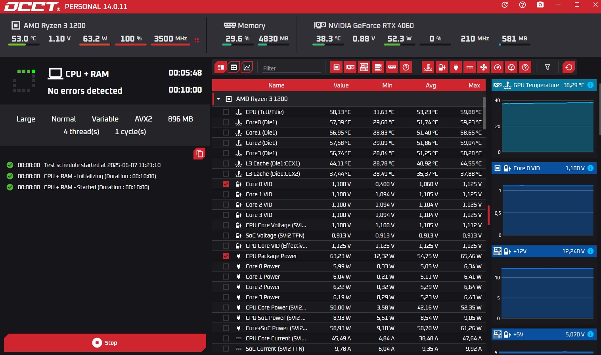Open the update history clock icon

click(505, 5)
